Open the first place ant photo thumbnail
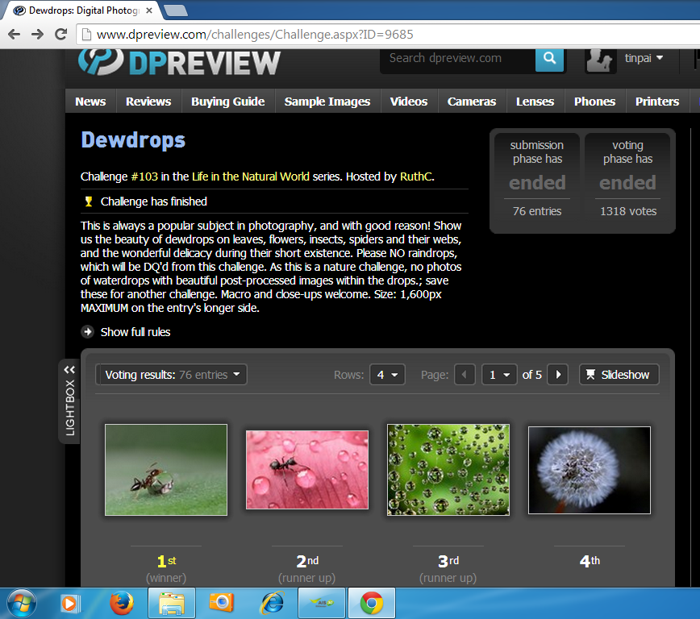Image resolution: width=700 pixels, height=619 pixels. point(166,470)
